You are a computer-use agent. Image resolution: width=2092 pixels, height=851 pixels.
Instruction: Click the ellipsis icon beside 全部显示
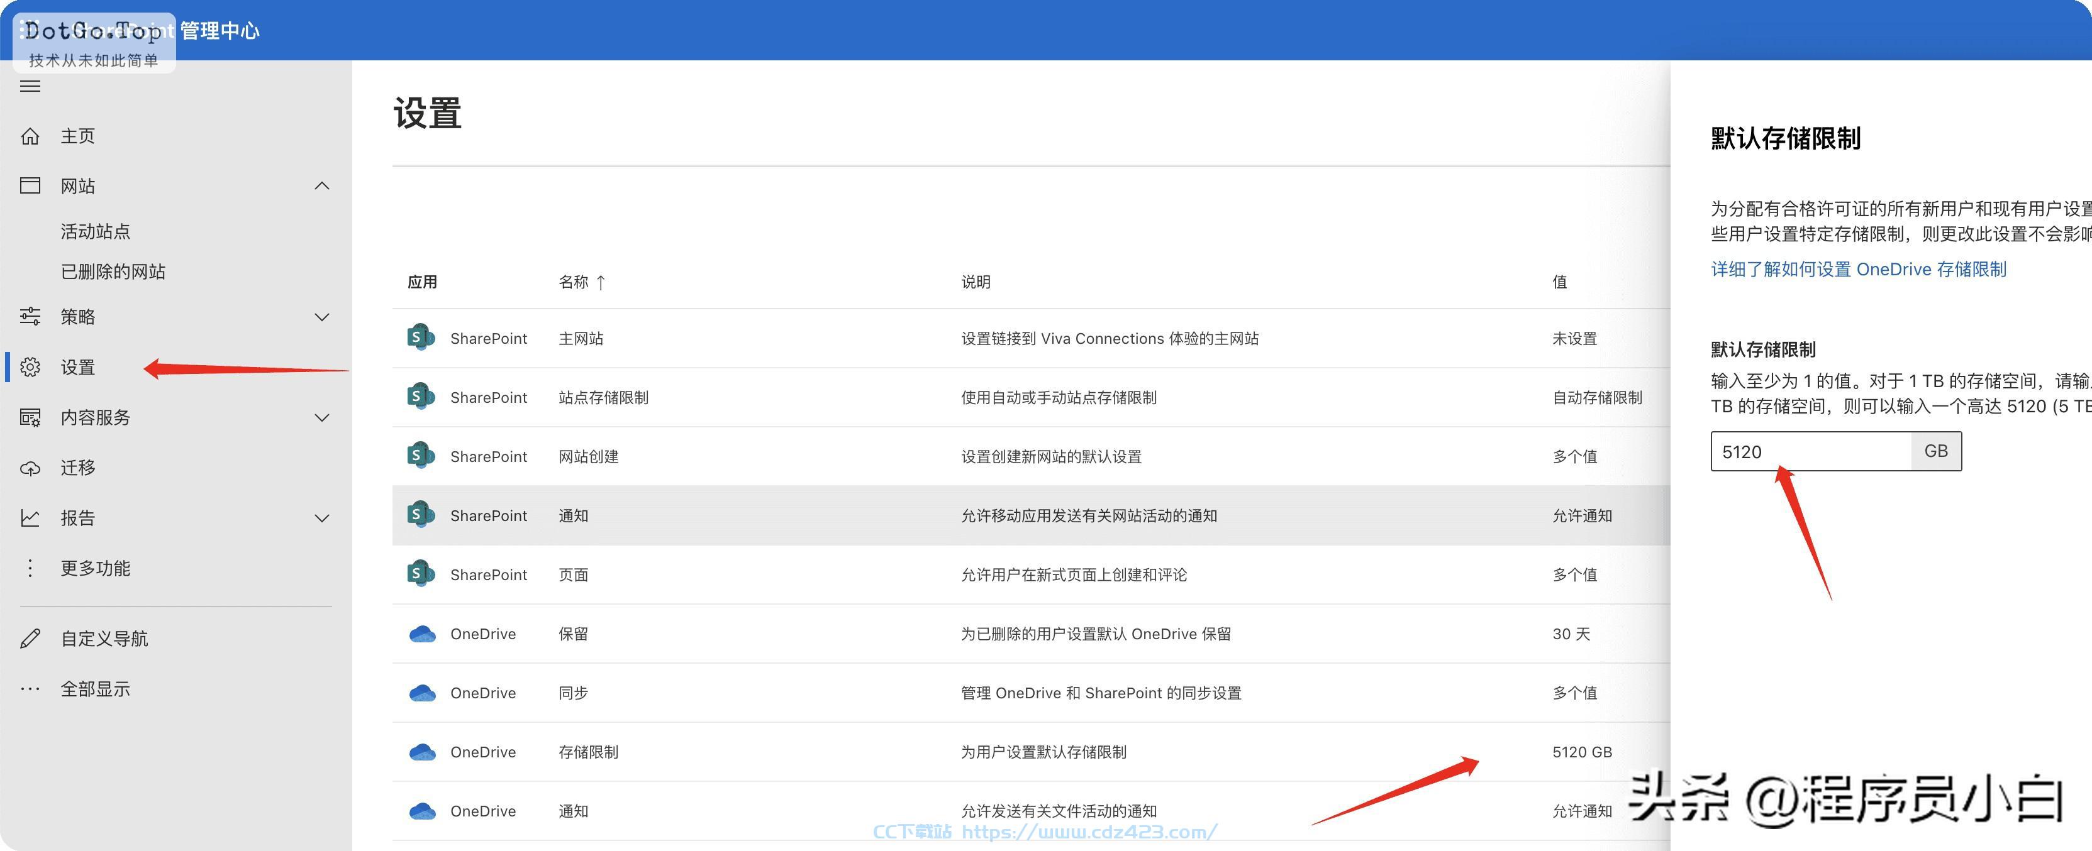click(30, 689)
